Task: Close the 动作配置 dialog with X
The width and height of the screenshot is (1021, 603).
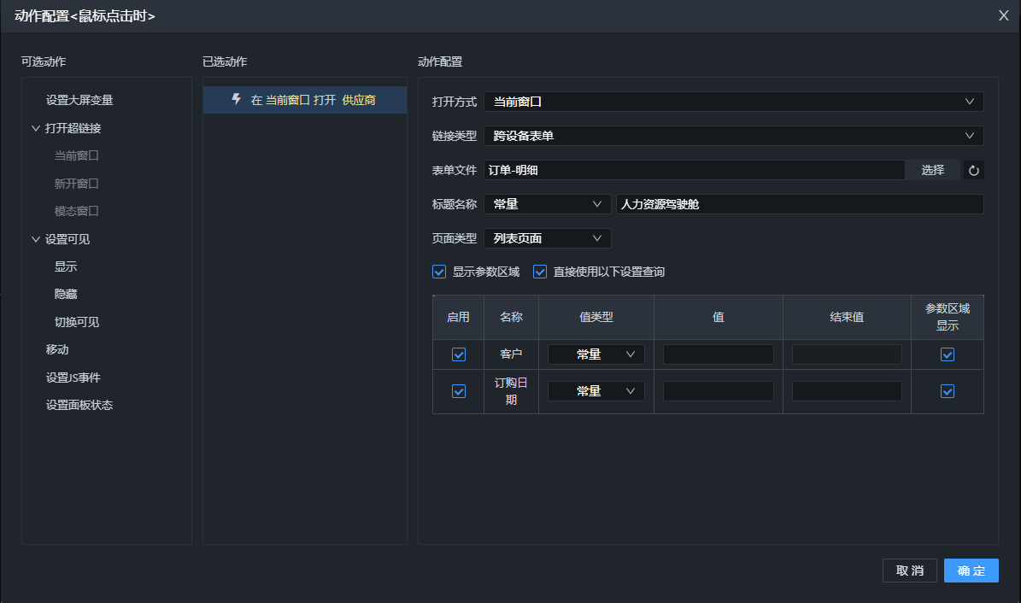Action: pyautogui.click(x=1004, y=15)
